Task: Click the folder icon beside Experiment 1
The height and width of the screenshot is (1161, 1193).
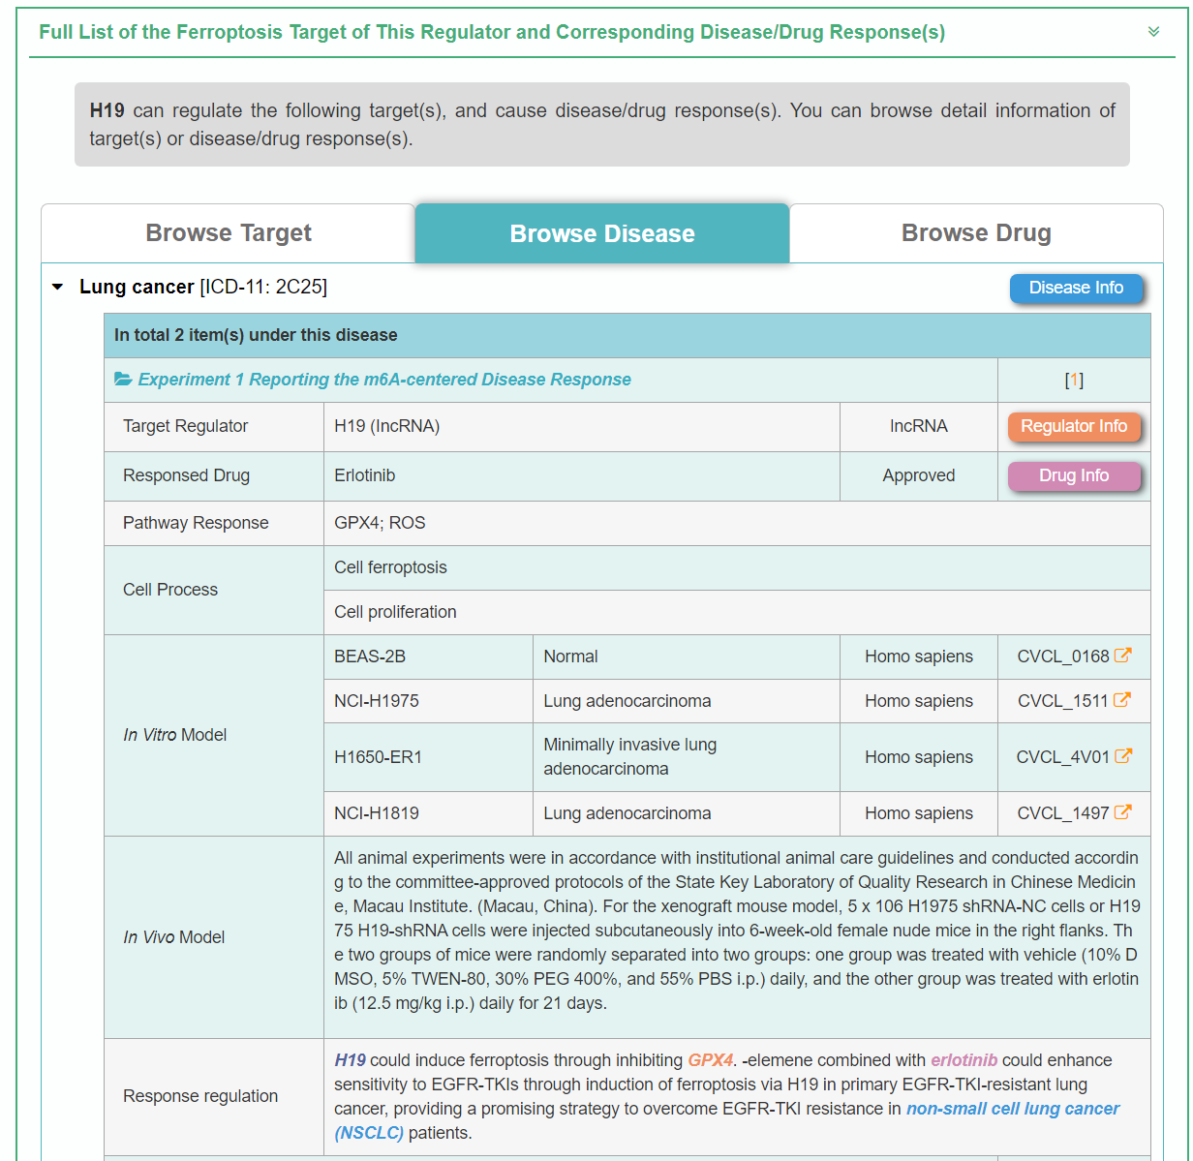Action: coord(123,380)
